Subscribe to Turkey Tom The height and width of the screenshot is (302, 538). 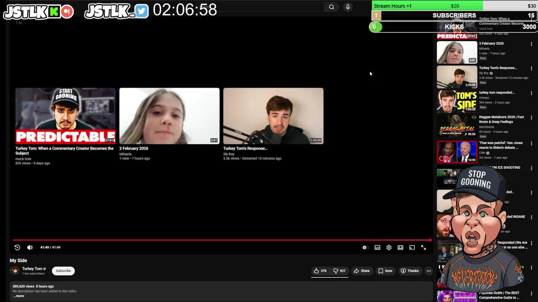(x=63, y=271)
